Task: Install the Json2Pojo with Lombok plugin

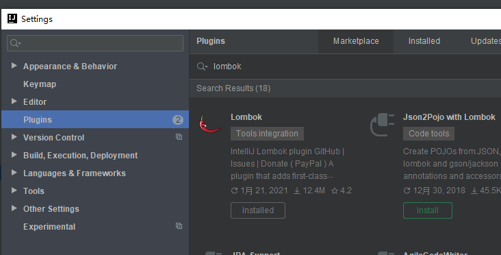Action: pos(428,210)
